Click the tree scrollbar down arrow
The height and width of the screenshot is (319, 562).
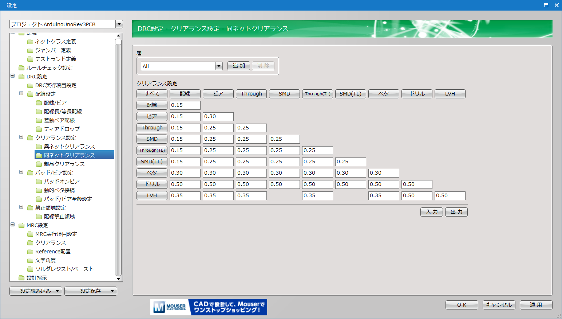point(118,279)
